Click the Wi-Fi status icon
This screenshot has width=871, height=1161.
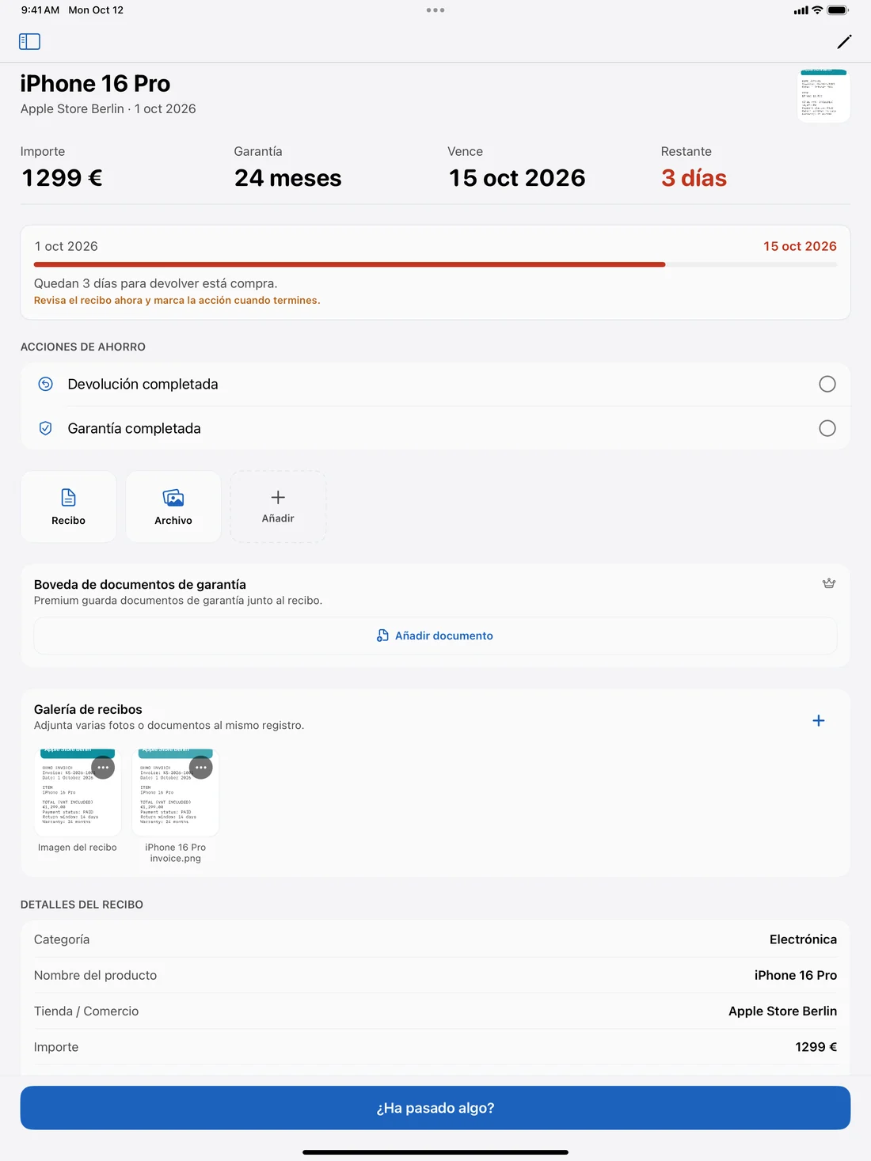point(817,10)
